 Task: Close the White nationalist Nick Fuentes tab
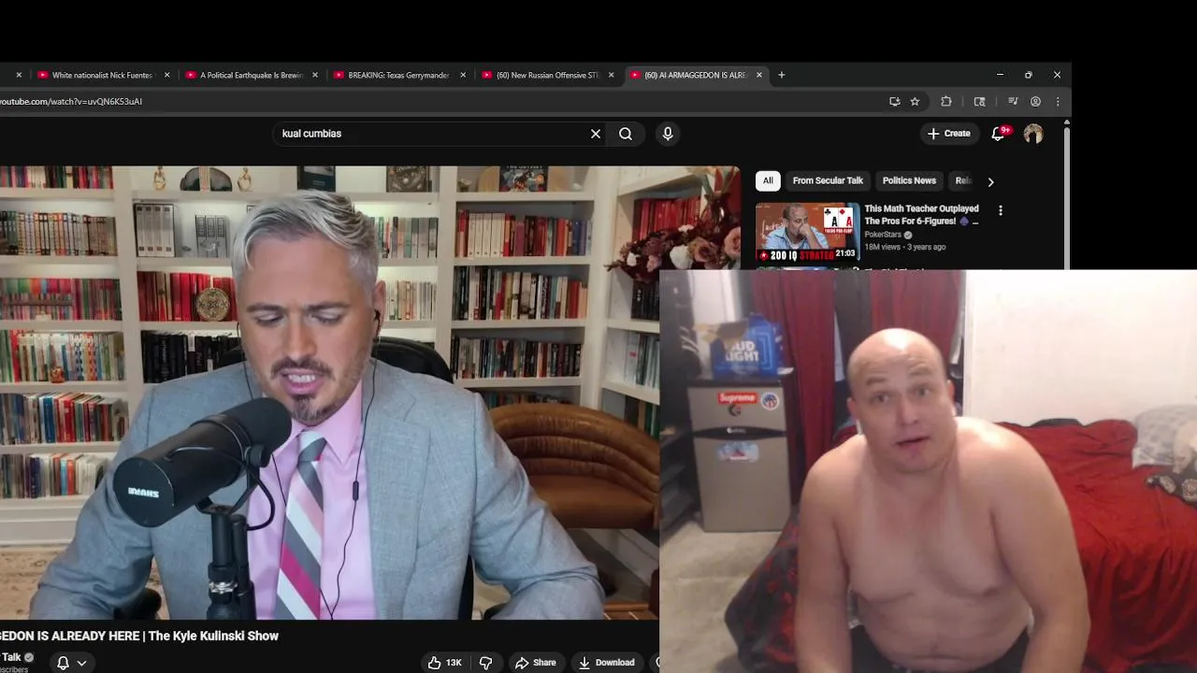[167, 75]
